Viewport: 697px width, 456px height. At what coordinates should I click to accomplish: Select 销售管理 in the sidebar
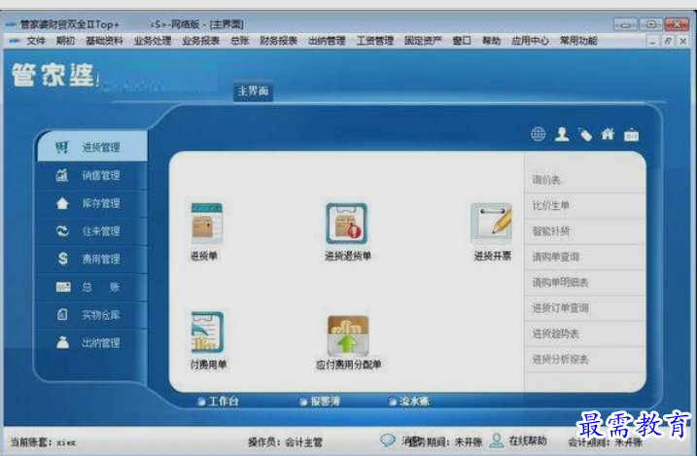click(92, 175)
